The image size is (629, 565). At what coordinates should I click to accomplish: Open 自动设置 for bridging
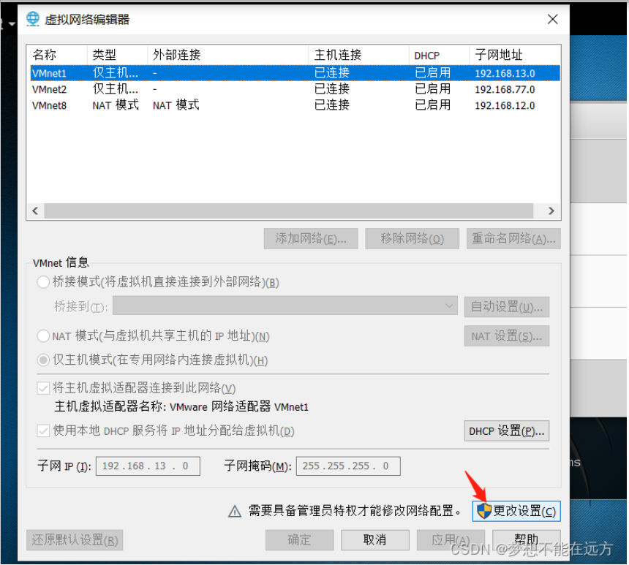[x=507, y=307]
